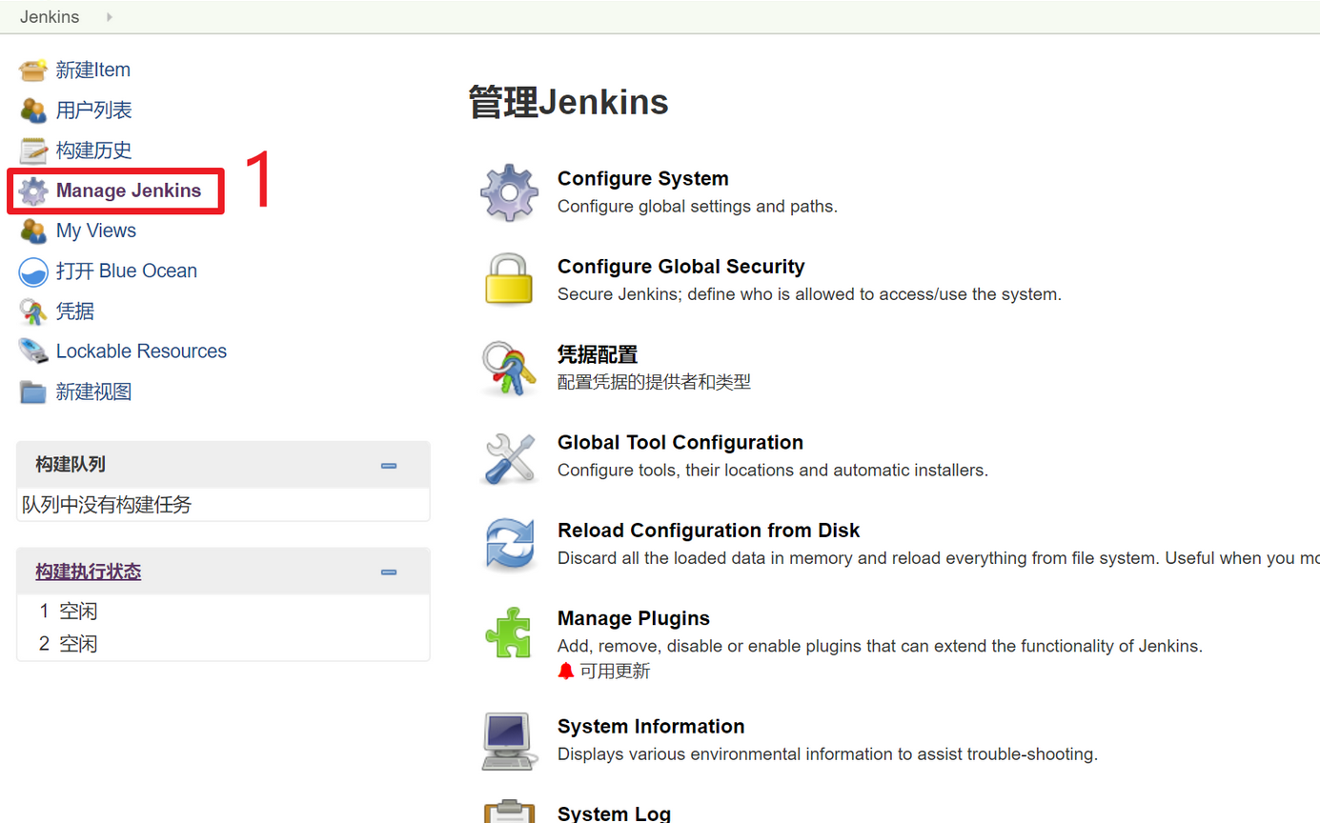Click description starting 'Discard all the loaded data'
This screenshot has height=823, width=1320.
[x=939, y=558]
